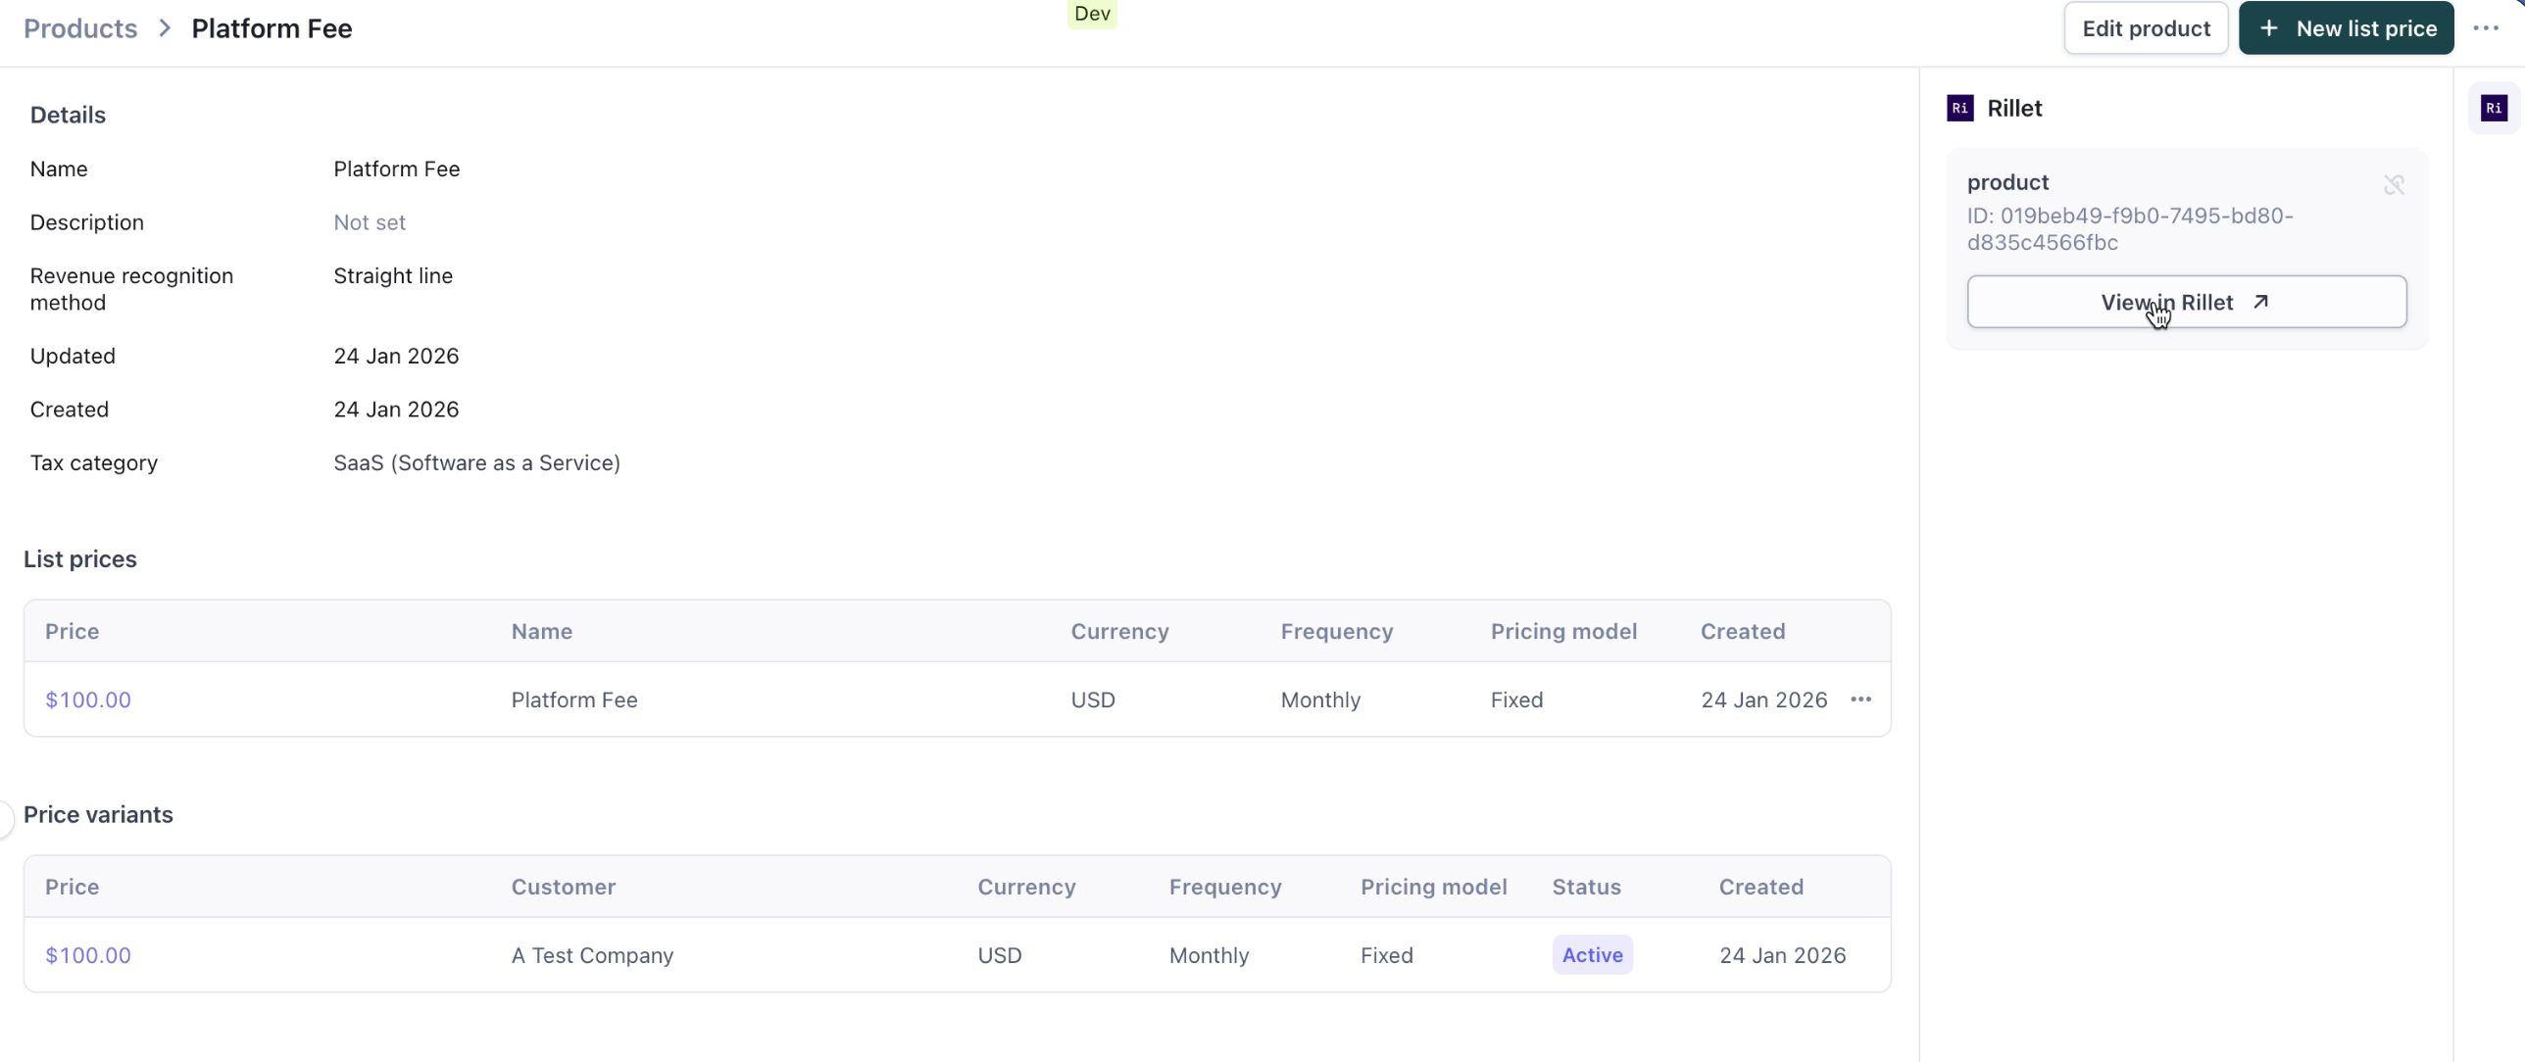Click the breadcrumb chevron separator

click(165, 28)
